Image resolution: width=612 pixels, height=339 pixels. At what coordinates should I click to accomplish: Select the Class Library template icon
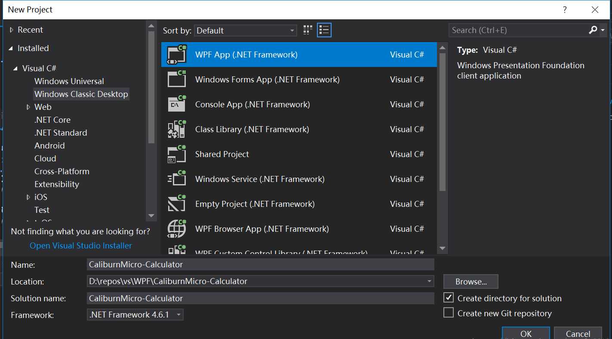pos(177,129)
